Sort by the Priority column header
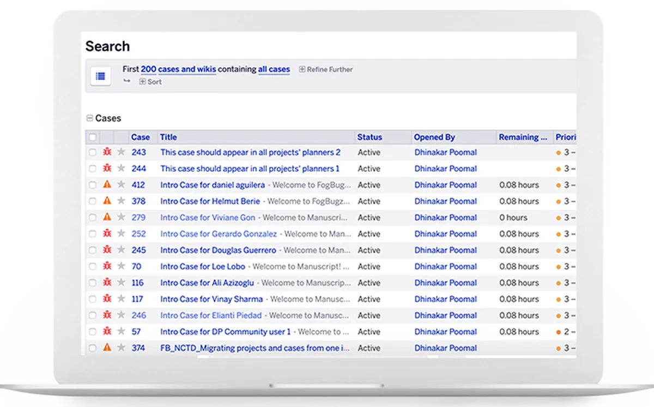Screen dimensions: 654x407 (566, 137)
